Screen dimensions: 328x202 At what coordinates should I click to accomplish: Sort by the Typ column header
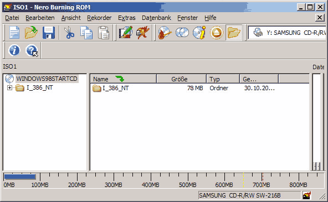[223, 79]
